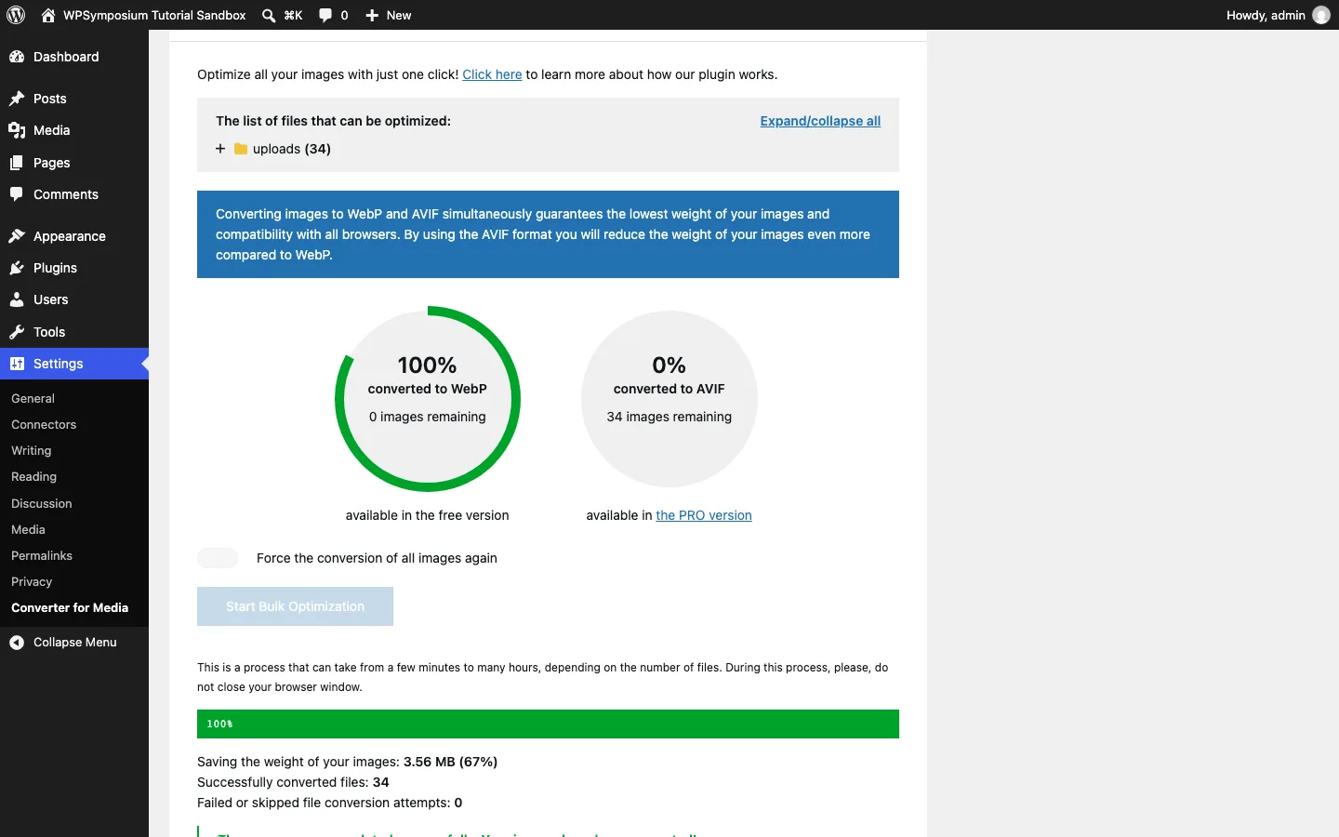Image resolution: width=1339 pixels, height=837 pixels.
Task: Click the Comments speech bubble sidebar icon
Action: coord(17,194)
